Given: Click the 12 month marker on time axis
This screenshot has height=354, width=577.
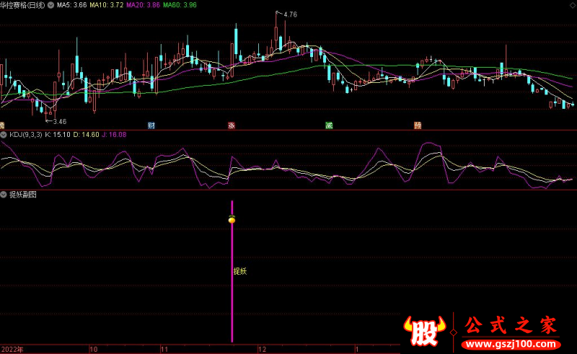Looking at the screenshot, I should pyautogui.click(x=261, y=349).
